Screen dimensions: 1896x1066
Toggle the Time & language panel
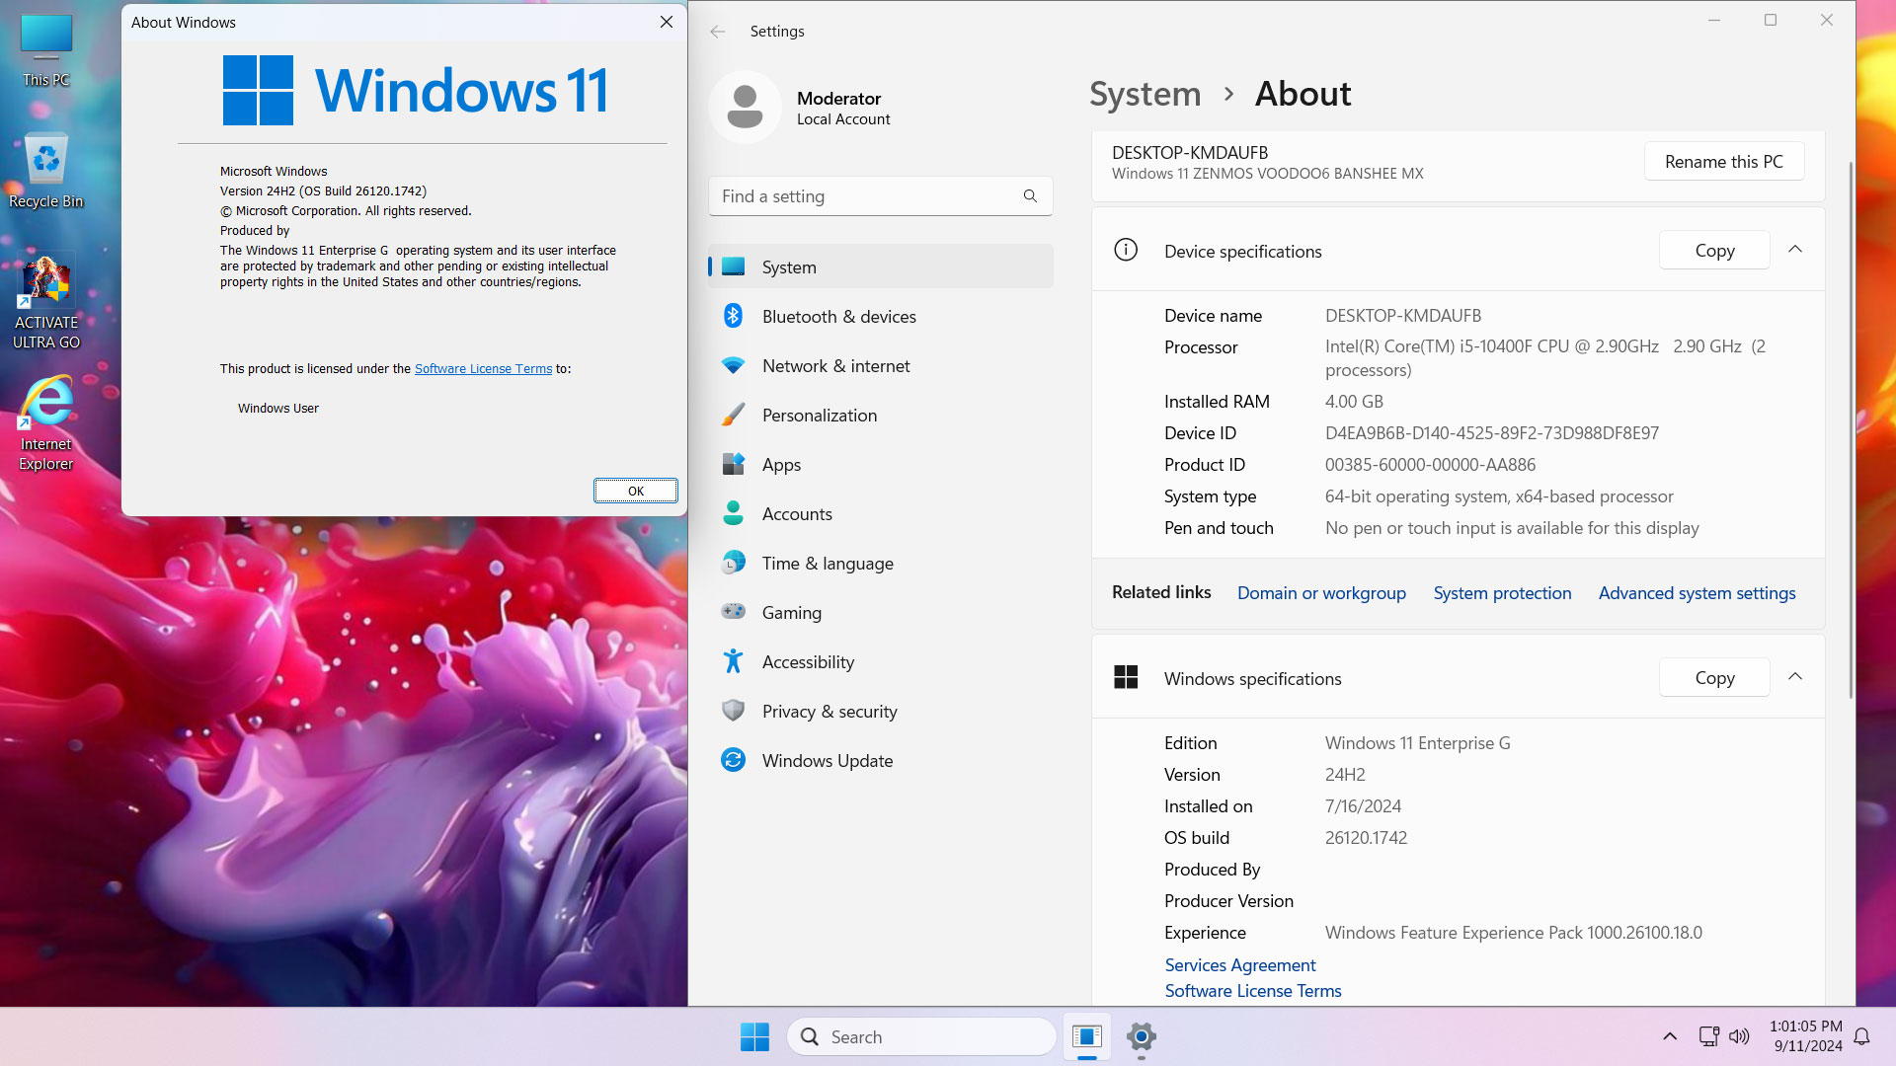pos(829,563)
